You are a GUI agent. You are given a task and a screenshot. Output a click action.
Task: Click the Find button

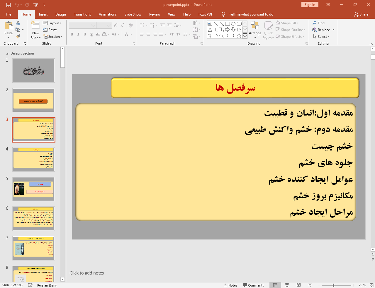click(319, 23)
